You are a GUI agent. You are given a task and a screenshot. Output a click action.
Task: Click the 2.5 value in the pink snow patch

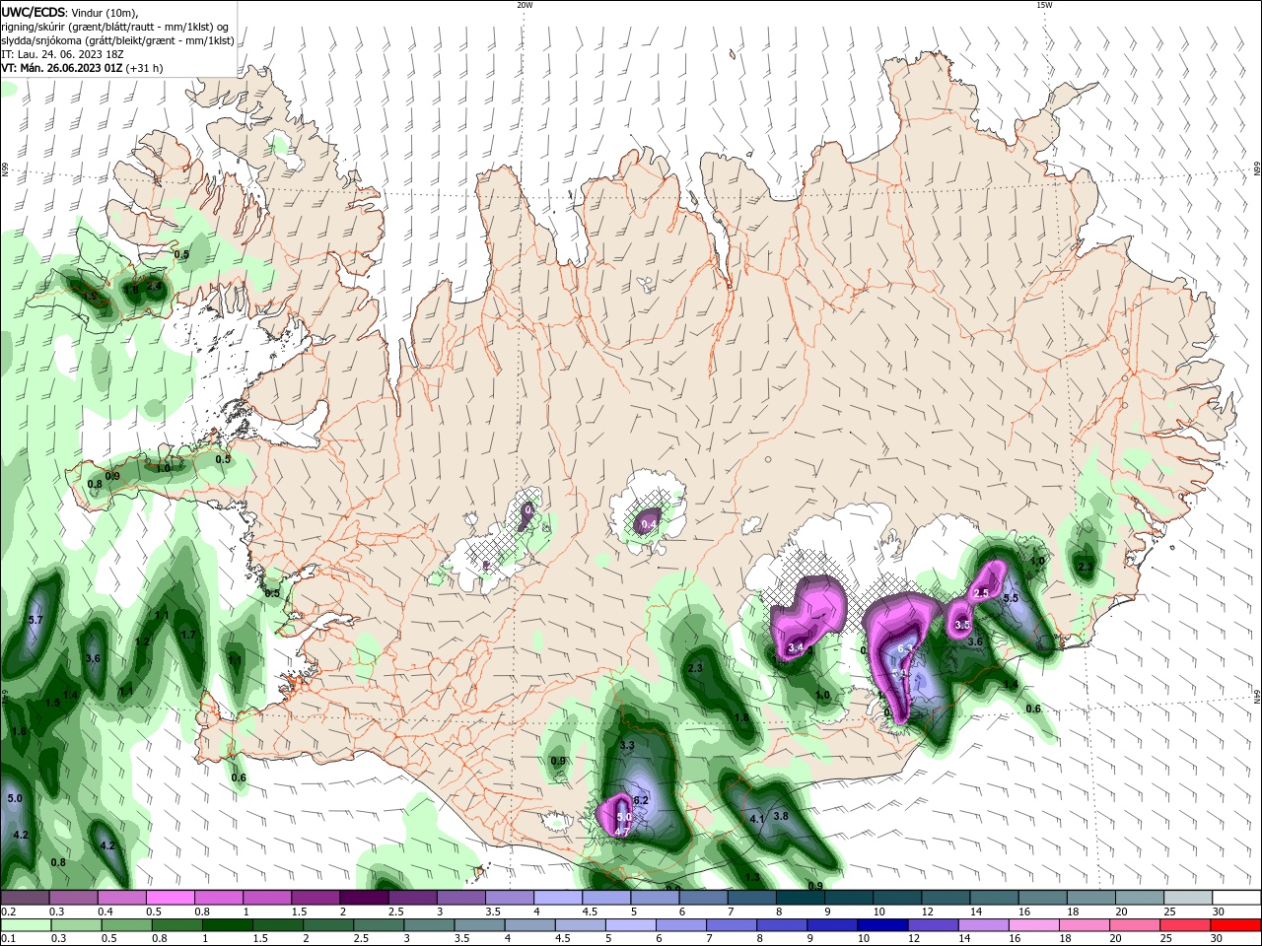point(981,593)
